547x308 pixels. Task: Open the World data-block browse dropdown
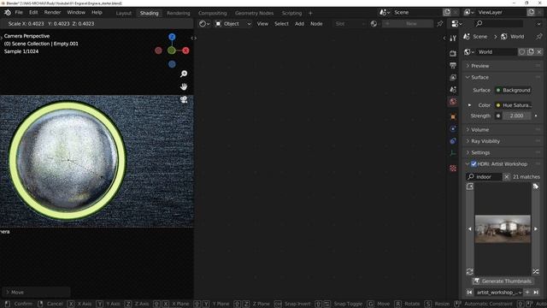469,52
